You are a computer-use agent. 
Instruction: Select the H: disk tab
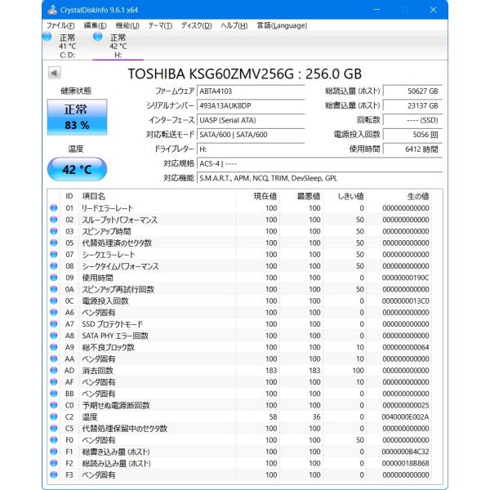118,46
